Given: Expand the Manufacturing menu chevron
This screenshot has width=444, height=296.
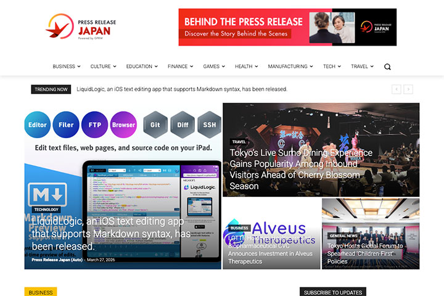Looking at the screenshot, I should (311, 66).
